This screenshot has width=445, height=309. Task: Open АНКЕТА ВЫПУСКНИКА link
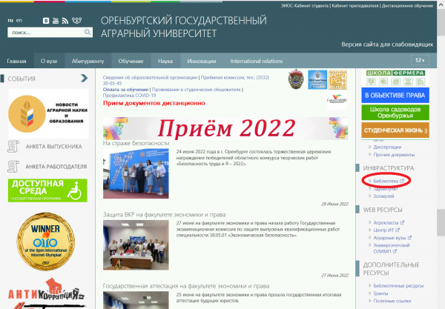pos(53,147)
